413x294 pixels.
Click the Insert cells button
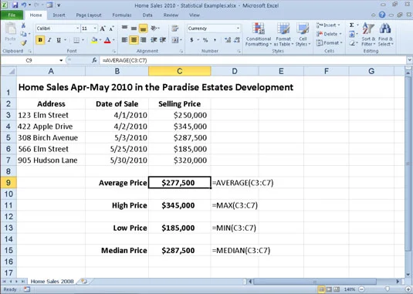tap(328, 25)
